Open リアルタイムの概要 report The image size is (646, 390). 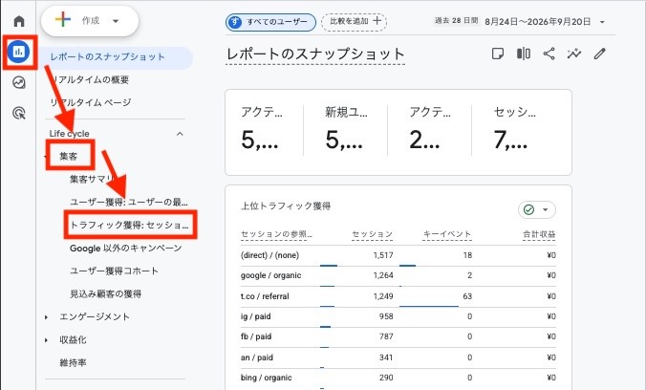pyautogui.click(x=90, y=79)
